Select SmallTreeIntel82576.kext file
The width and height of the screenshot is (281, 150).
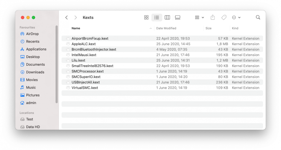[x=162, y=66]
